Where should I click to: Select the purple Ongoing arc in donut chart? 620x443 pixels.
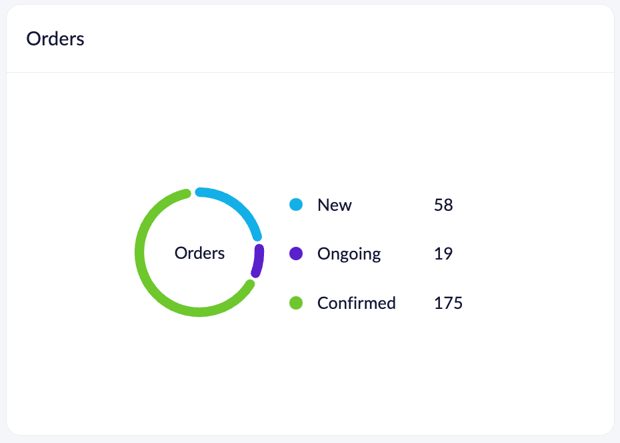pyautogui.click(x=258, y=261)
